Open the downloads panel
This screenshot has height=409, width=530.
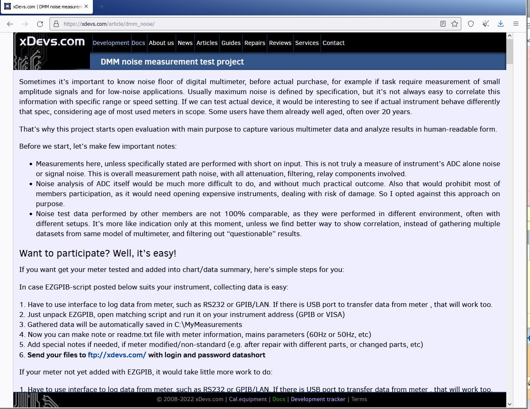(x=501, y=24)
